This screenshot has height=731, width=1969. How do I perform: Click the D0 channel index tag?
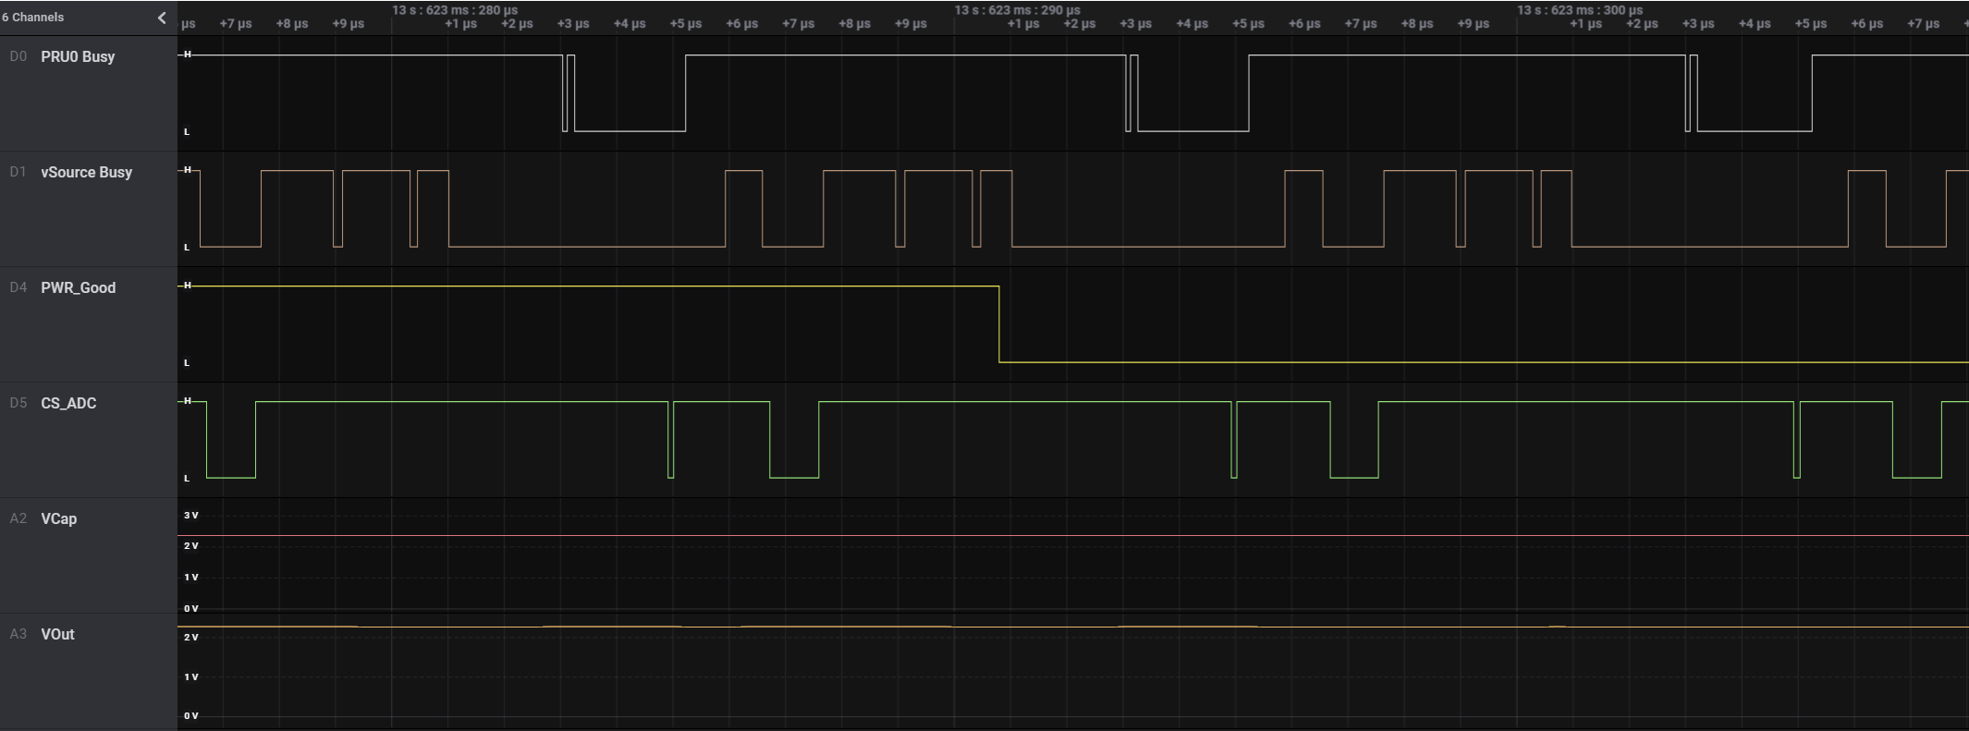tap(18, 56)
